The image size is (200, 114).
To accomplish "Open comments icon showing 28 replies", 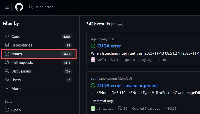I will point(120,108).
